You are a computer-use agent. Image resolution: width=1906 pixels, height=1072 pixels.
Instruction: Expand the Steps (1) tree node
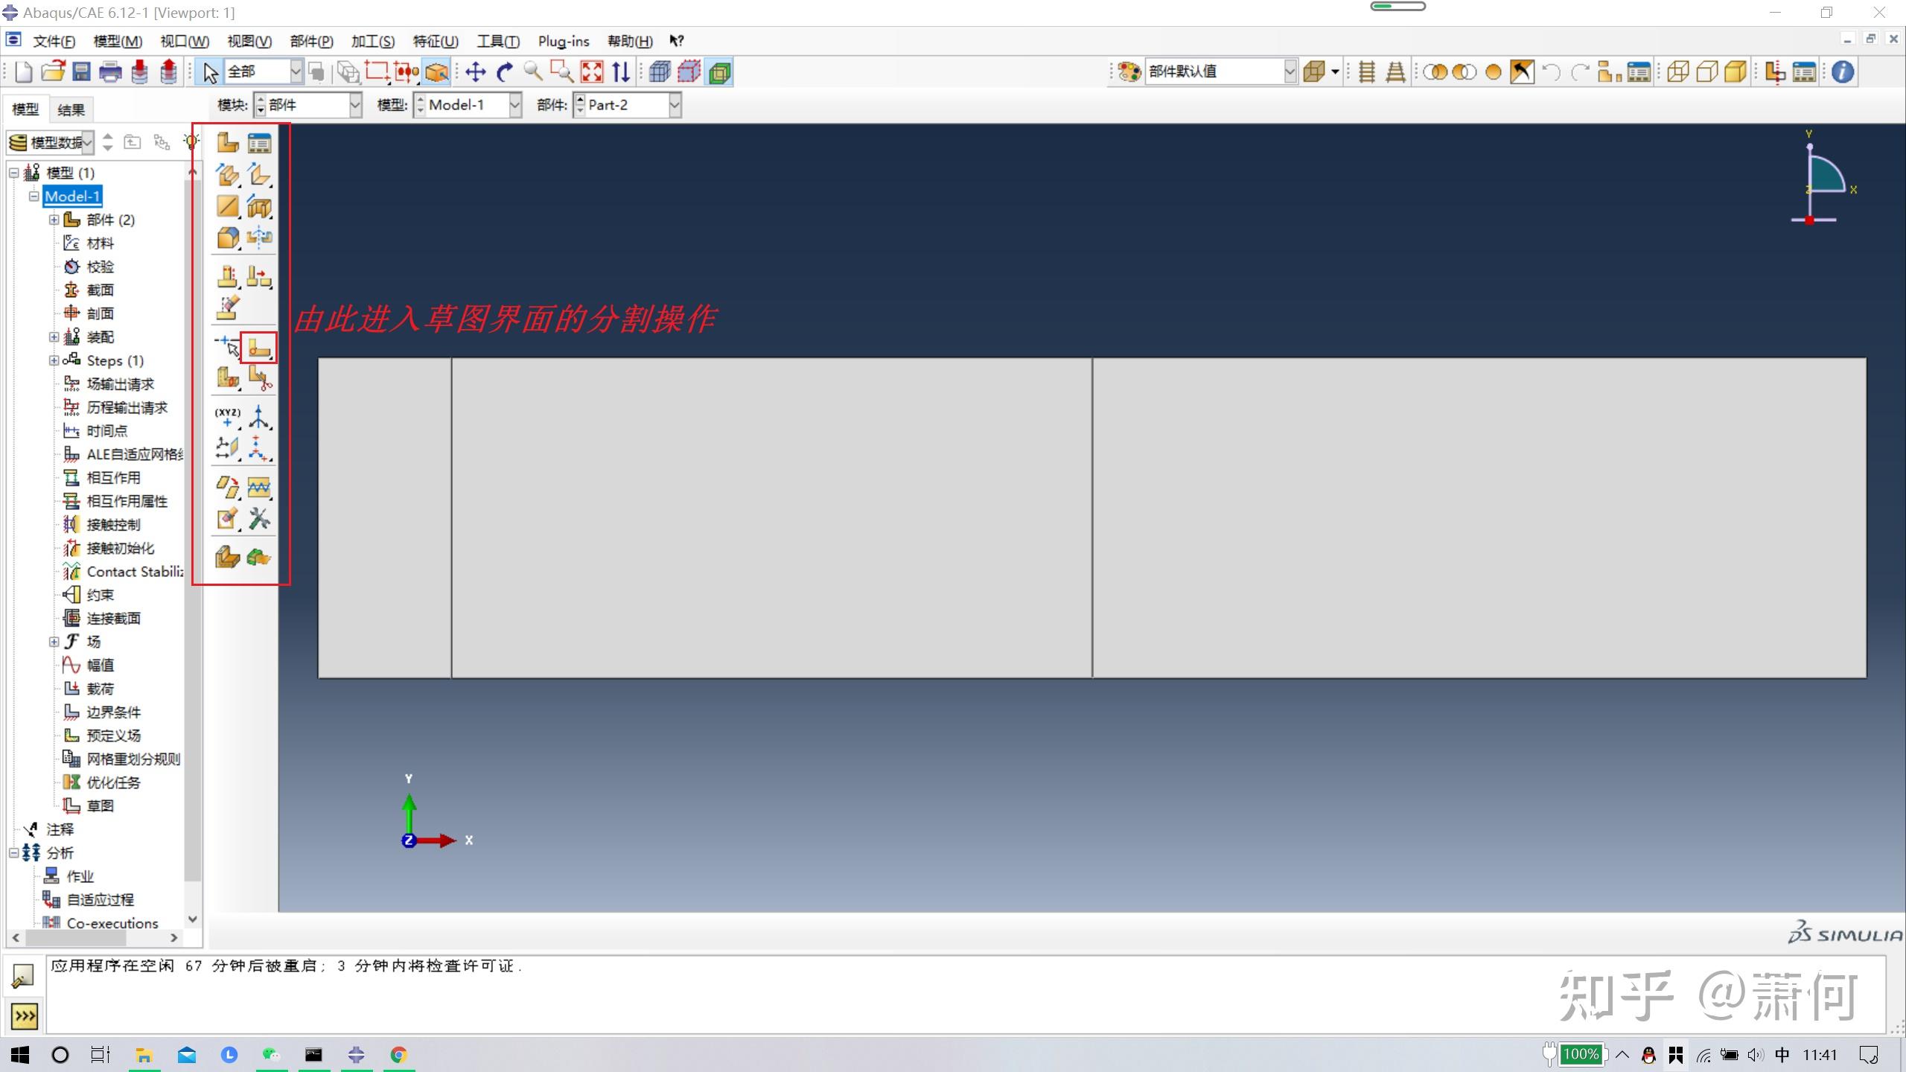point(54,360)
